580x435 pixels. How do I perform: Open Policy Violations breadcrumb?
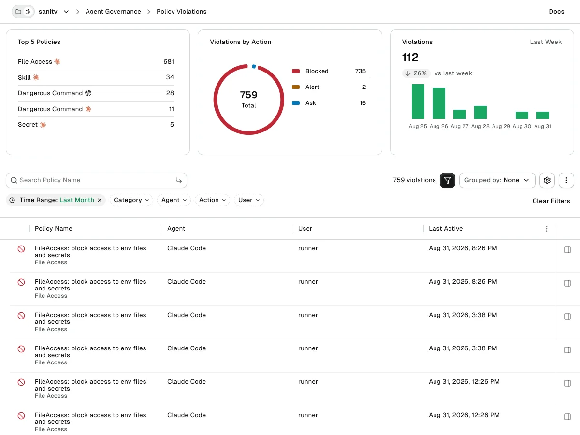click(181, 12)
